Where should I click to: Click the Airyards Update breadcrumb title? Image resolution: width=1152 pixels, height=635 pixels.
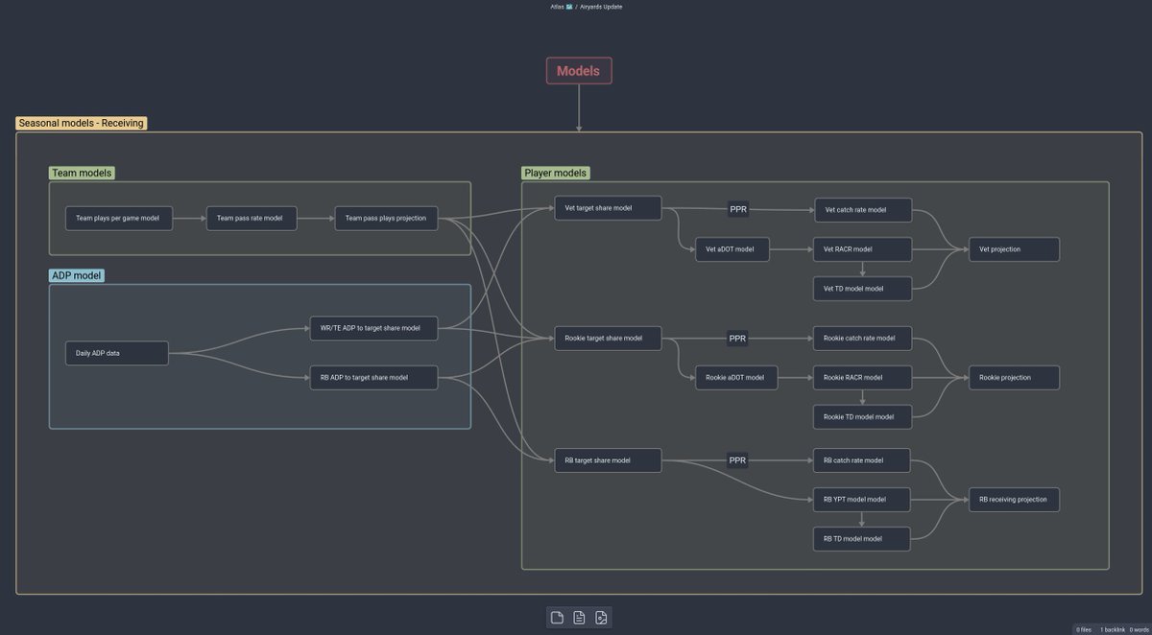tap(601, 7)
